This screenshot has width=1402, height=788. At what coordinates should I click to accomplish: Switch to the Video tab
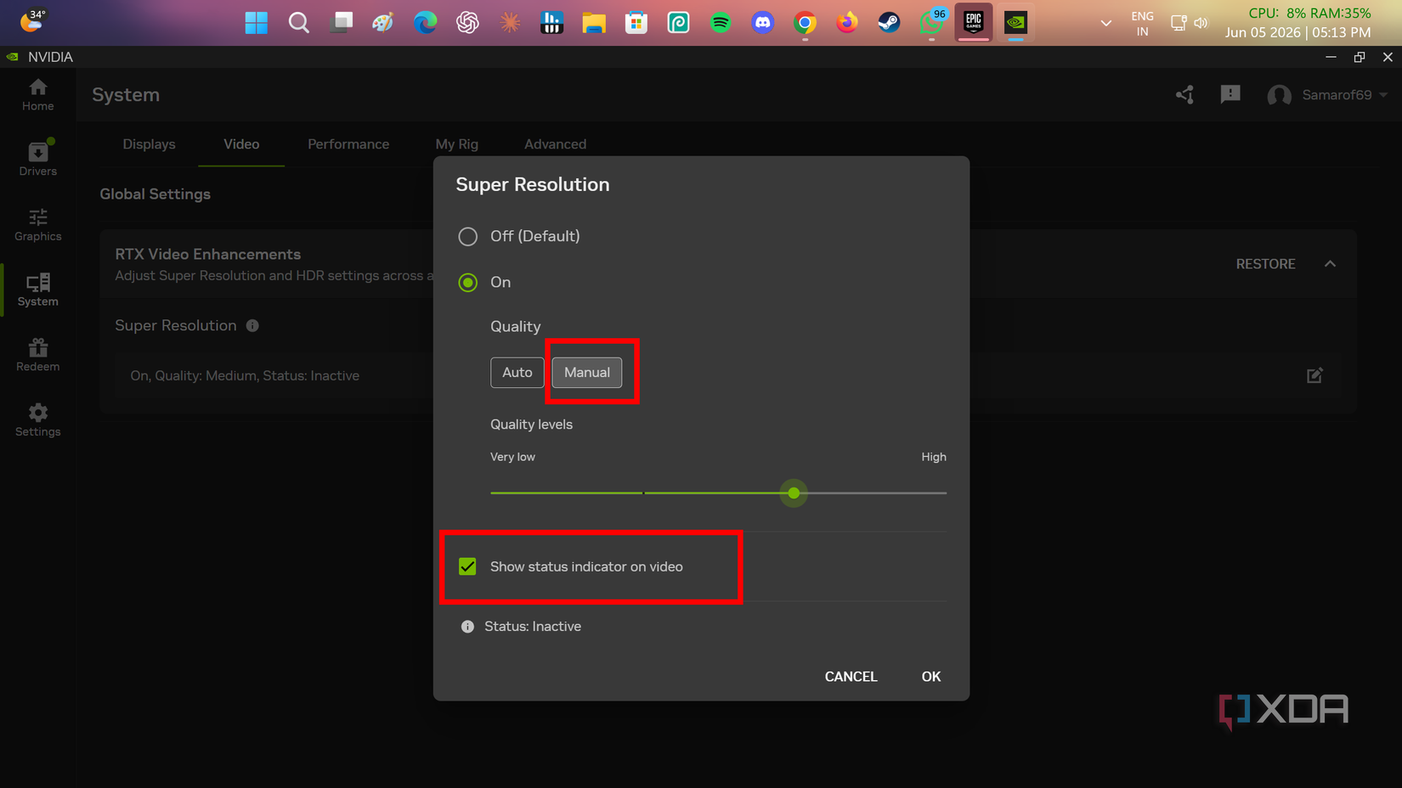[x=241, y=144]
